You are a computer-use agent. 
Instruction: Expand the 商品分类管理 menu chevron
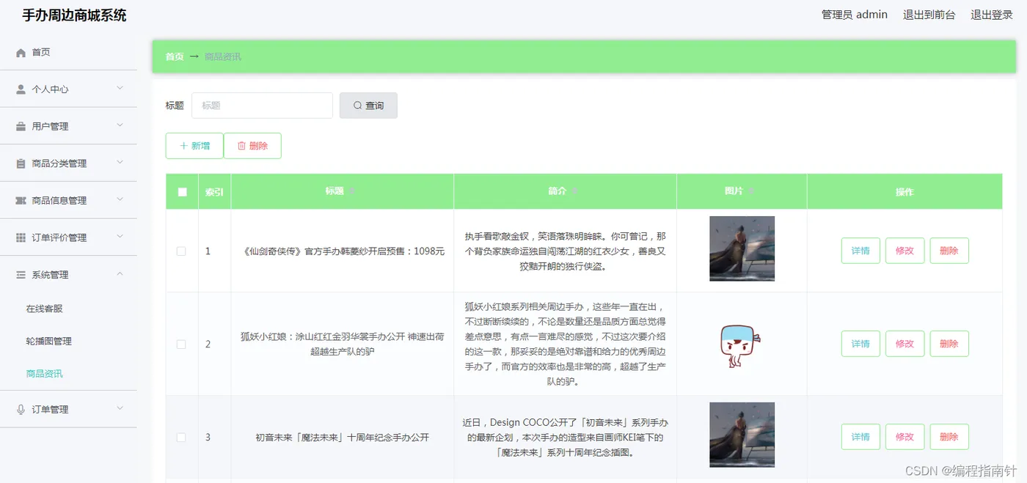click(x=120, y=163)
